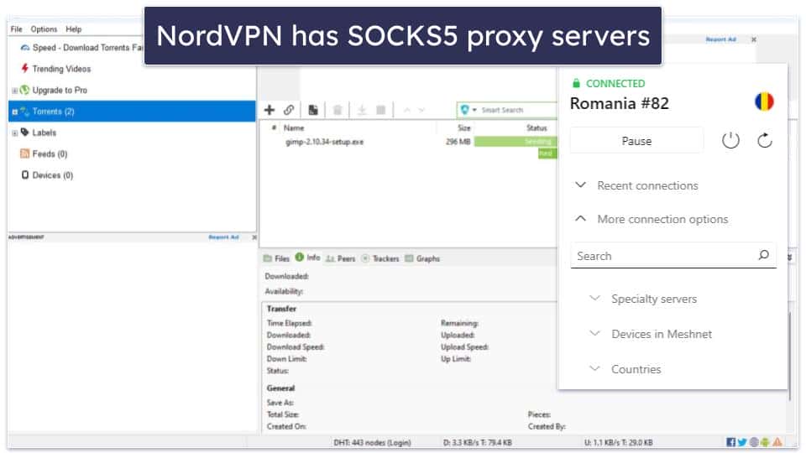Click the Add Torrent from URL link icon
Viewport: 806px width, 453px height.
point(289,110)
